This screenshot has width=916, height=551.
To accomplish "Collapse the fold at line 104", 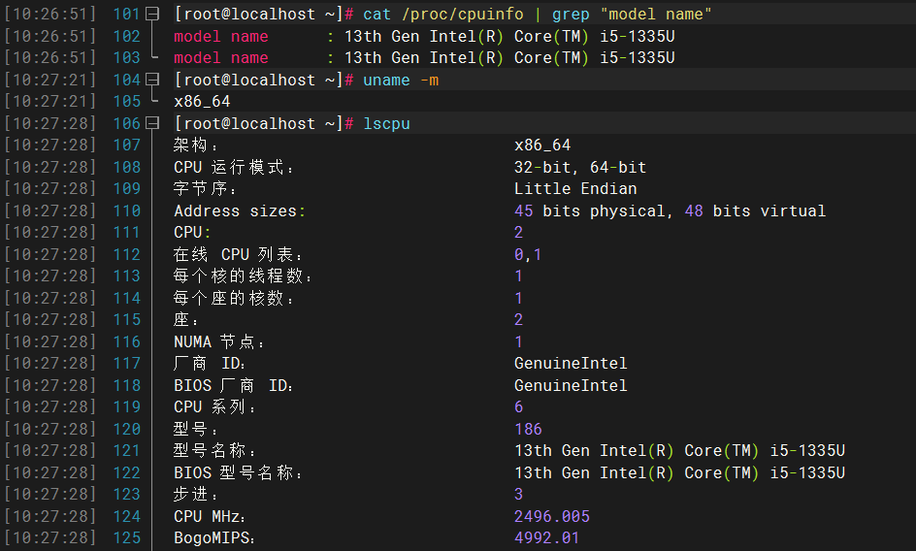I will [152, 80].
